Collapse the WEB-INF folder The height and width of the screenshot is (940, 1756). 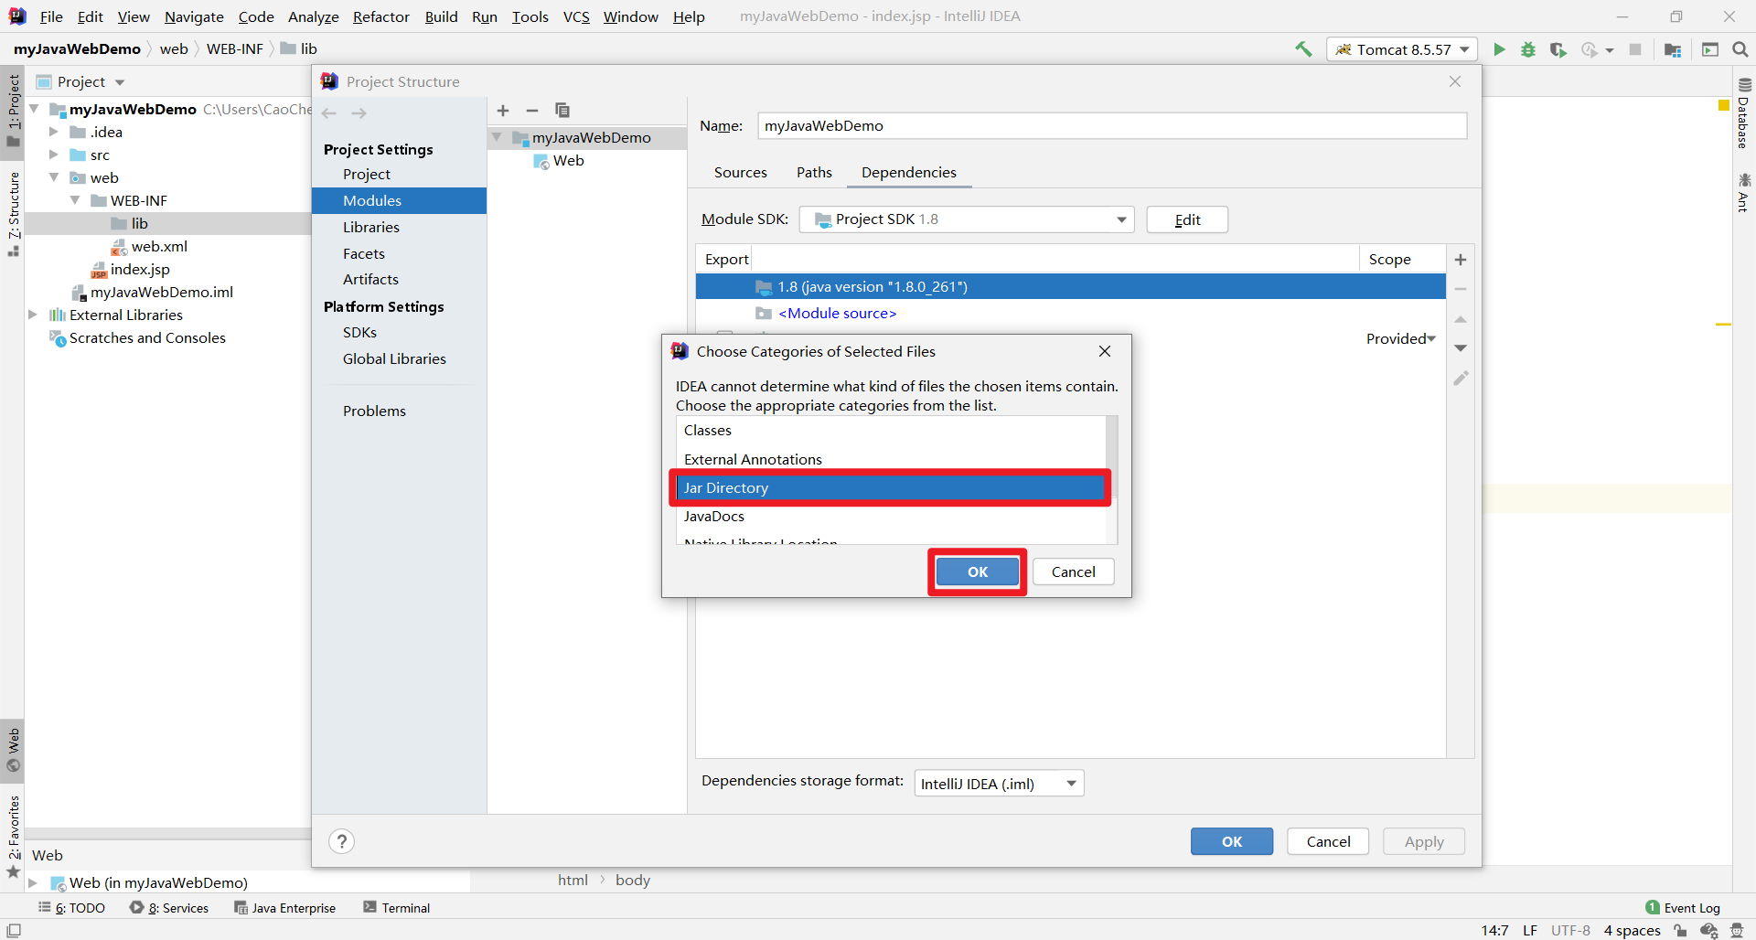75,200
